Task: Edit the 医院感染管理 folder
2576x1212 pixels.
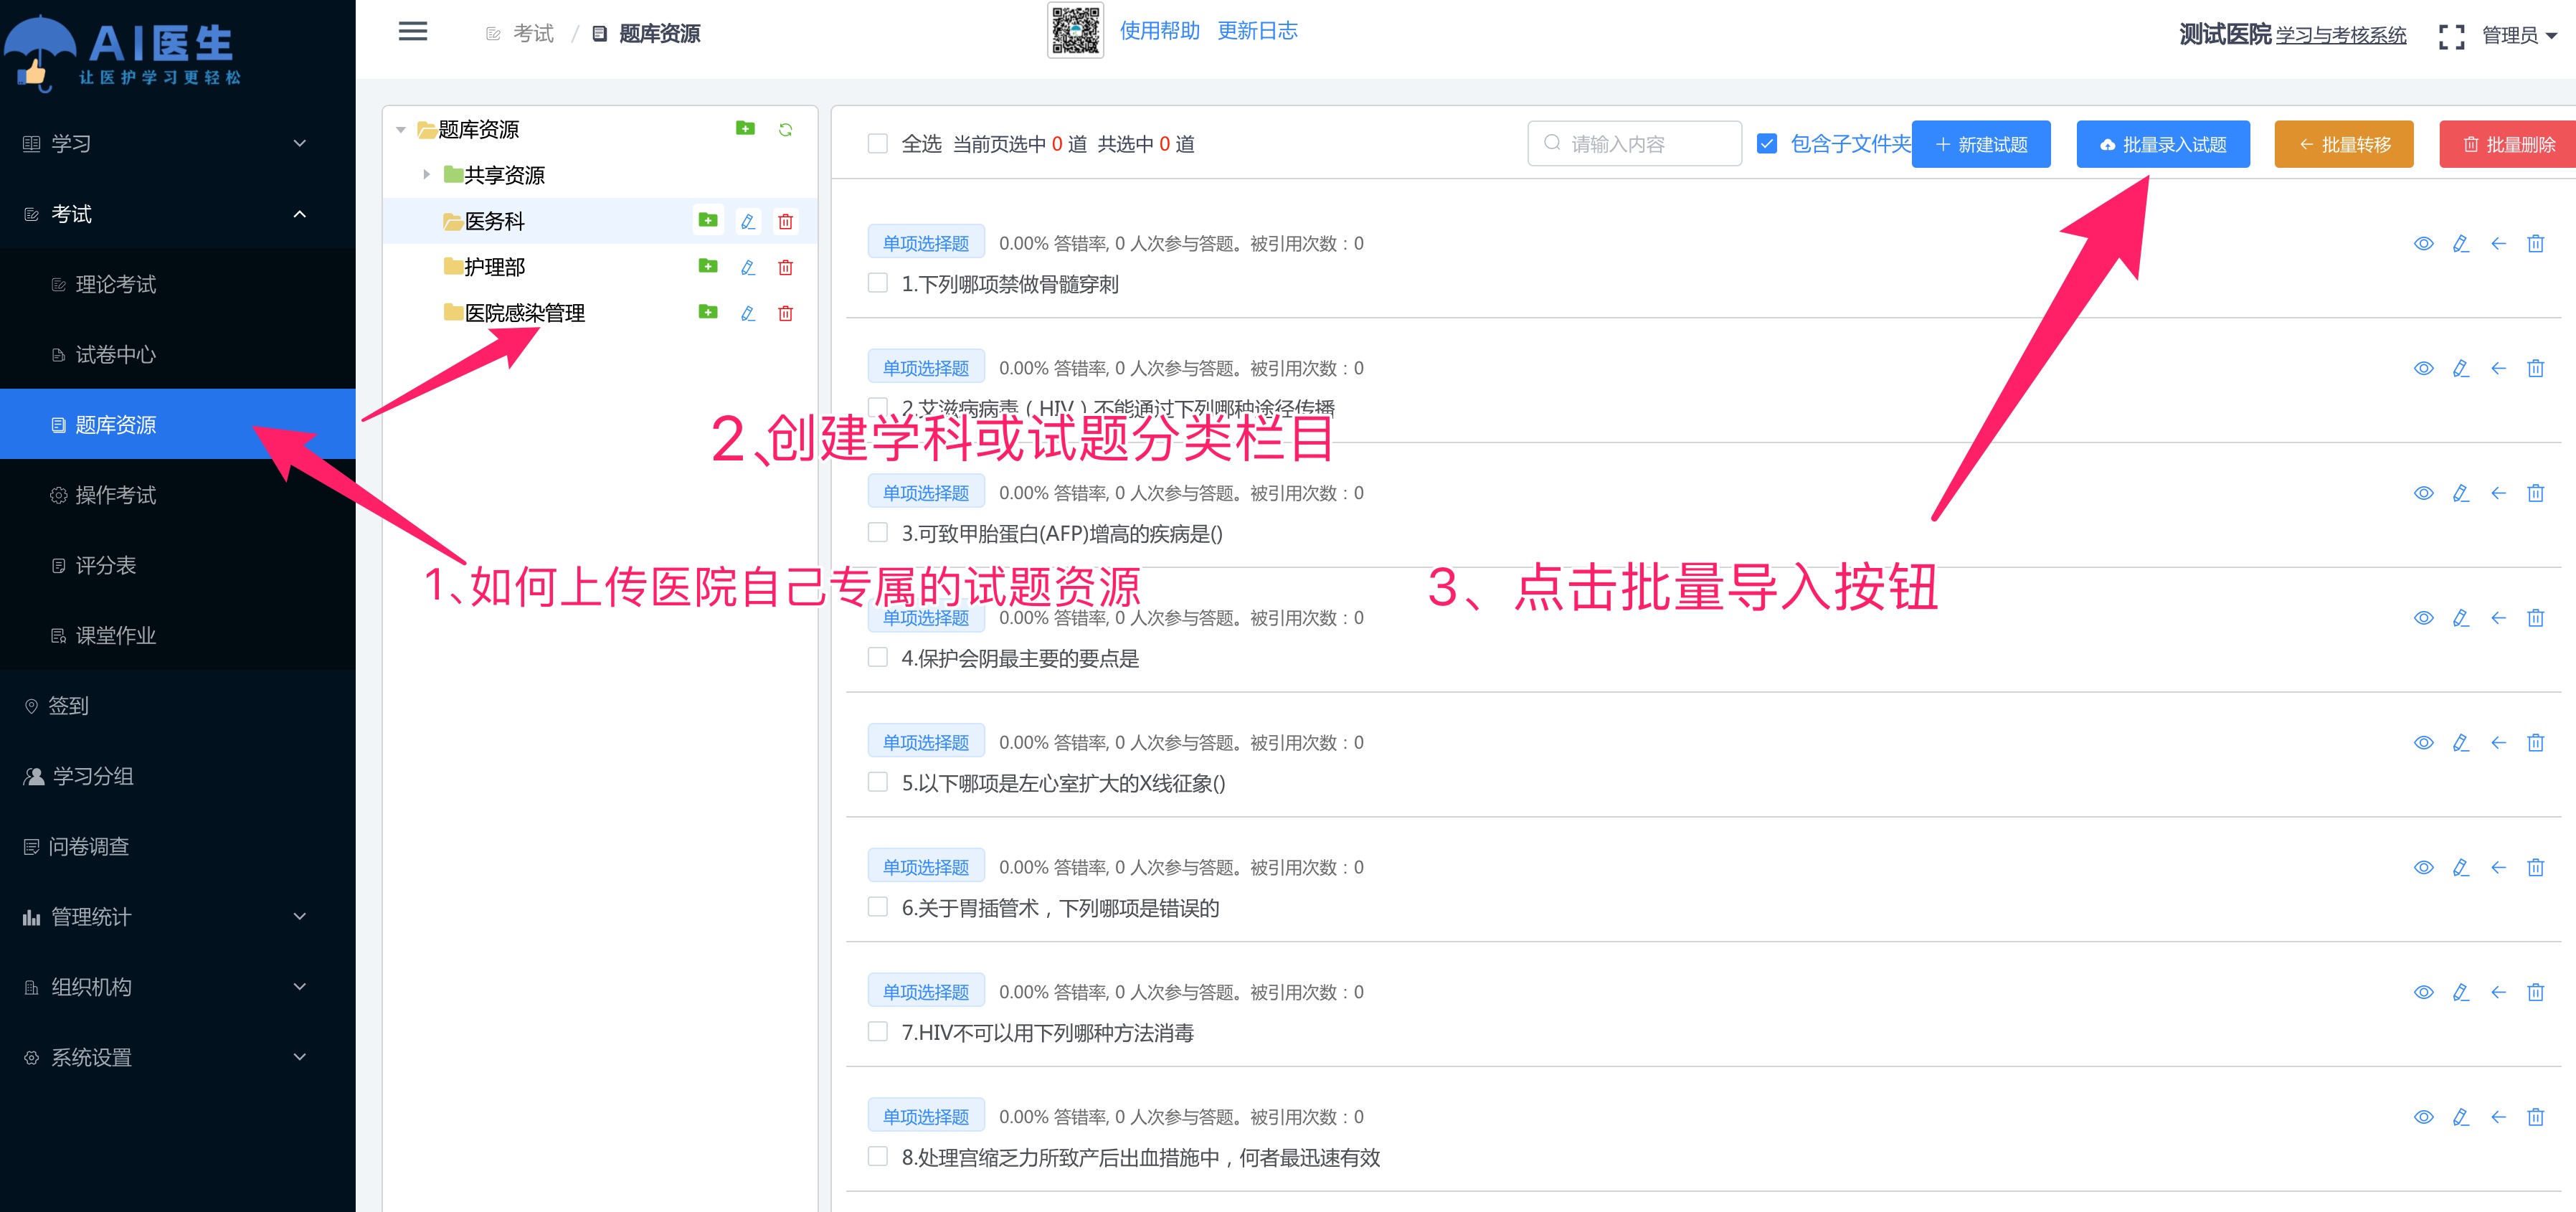Action: pos(747,313)
